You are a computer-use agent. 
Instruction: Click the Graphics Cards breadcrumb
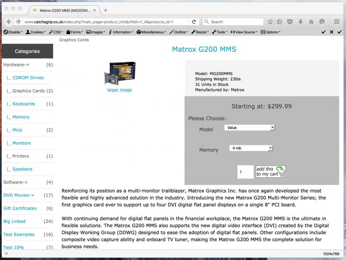pos(74,40)
